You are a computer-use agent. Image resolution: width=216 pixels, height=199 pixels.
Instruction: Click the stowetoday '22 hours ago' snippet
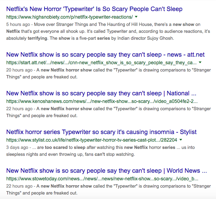pos(109,189)
